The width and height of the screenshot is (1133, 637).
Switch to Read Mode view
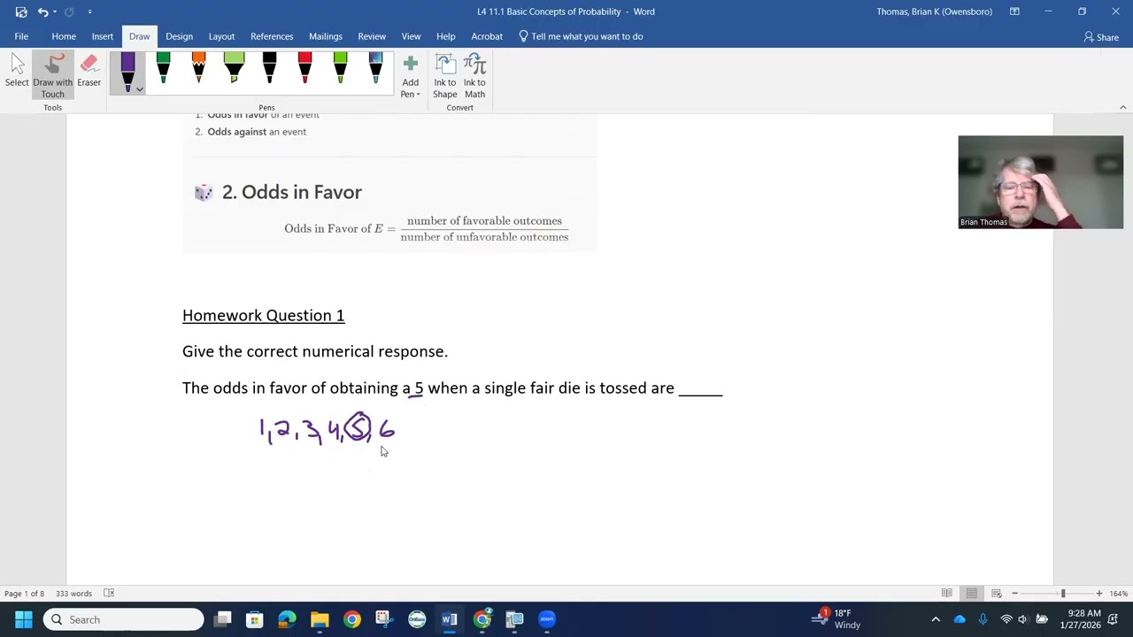click(946, 594)
